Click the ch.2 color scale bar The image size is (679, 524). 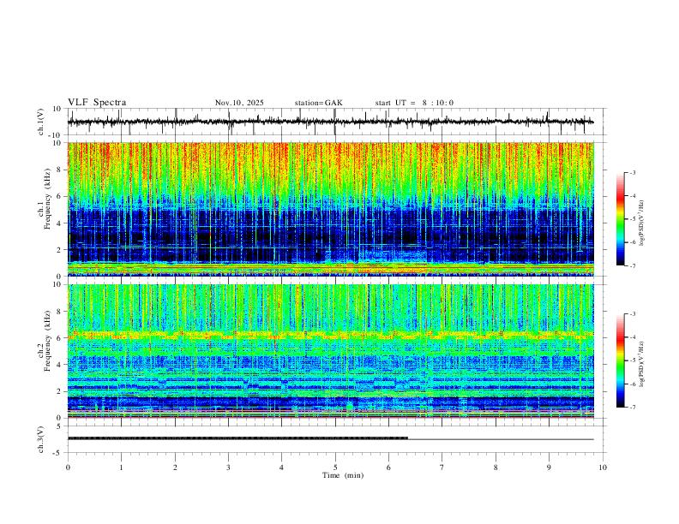620,360
